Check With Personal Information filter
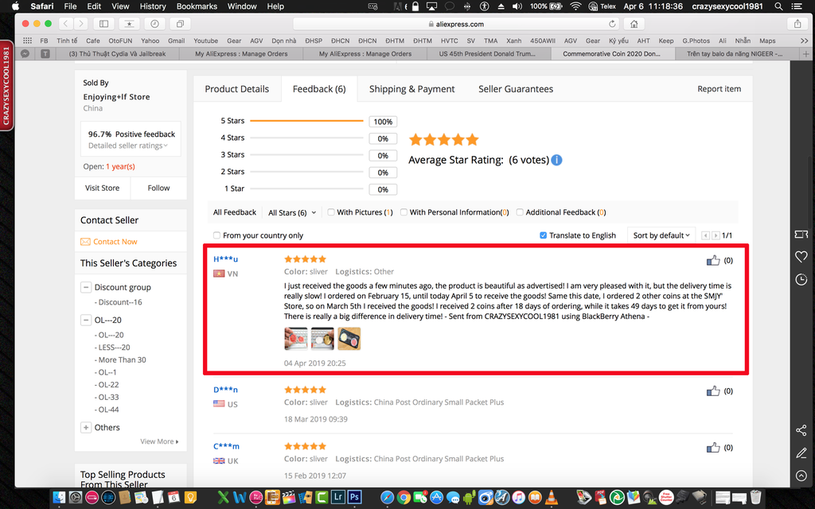Viewport: 815px width, 509px height. point(404,212)
